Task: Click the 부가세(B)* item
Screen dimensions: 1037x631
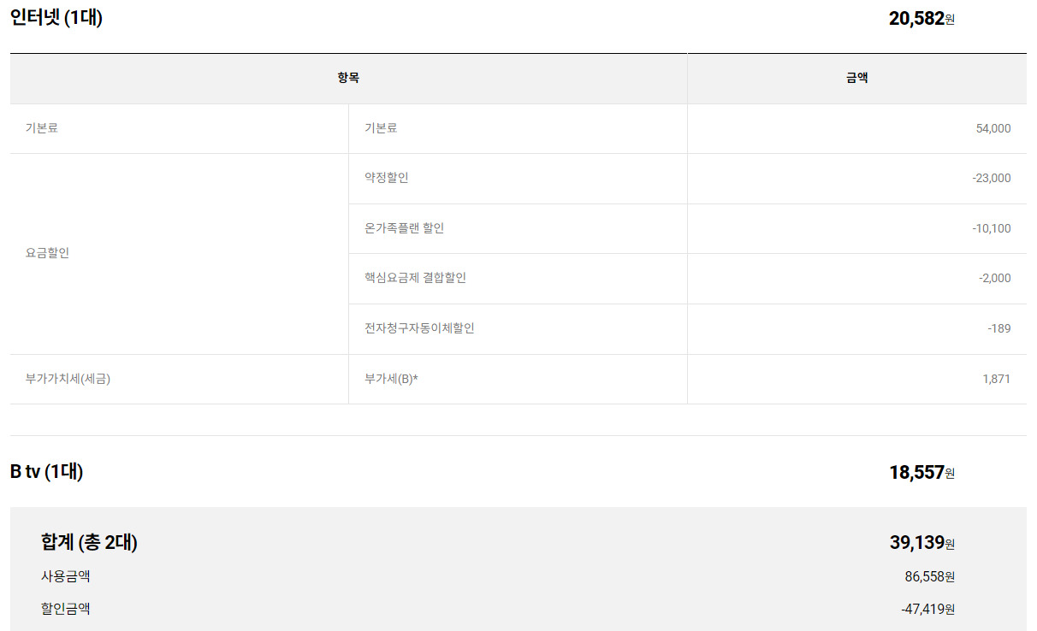Action: click(x=391, y=379)
